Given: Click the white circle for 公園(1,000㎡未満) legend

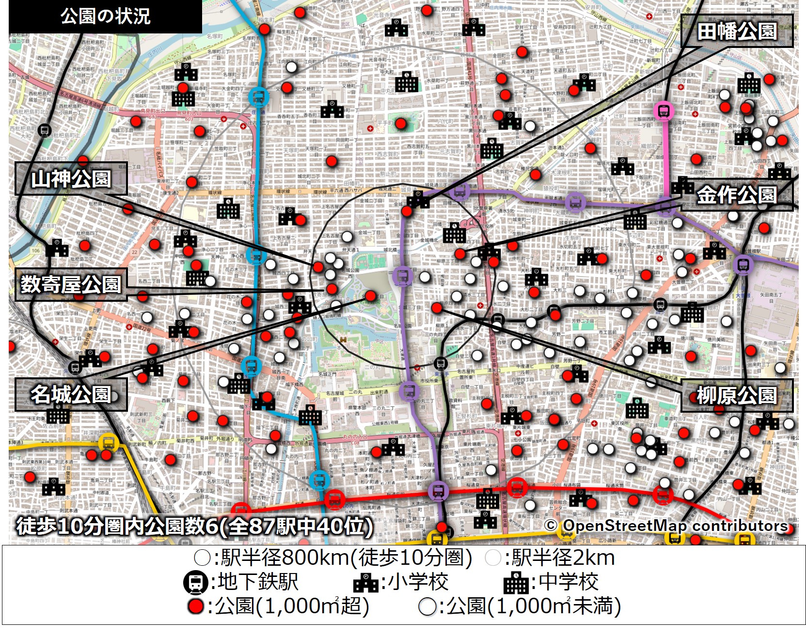Looking at the screenshot, I should tap(427, 606).
